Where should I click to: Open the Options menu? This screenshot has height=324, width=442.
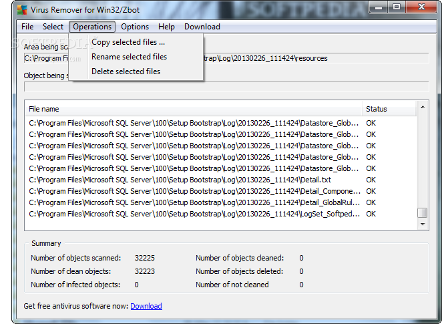135,27
